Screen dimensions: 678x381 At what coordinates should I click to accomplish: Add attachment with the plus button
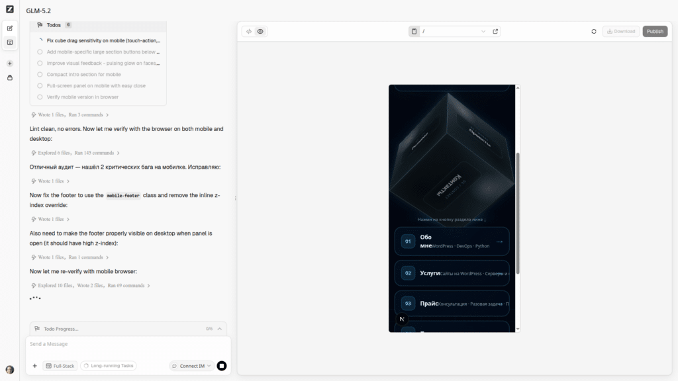tap(34, 366)
